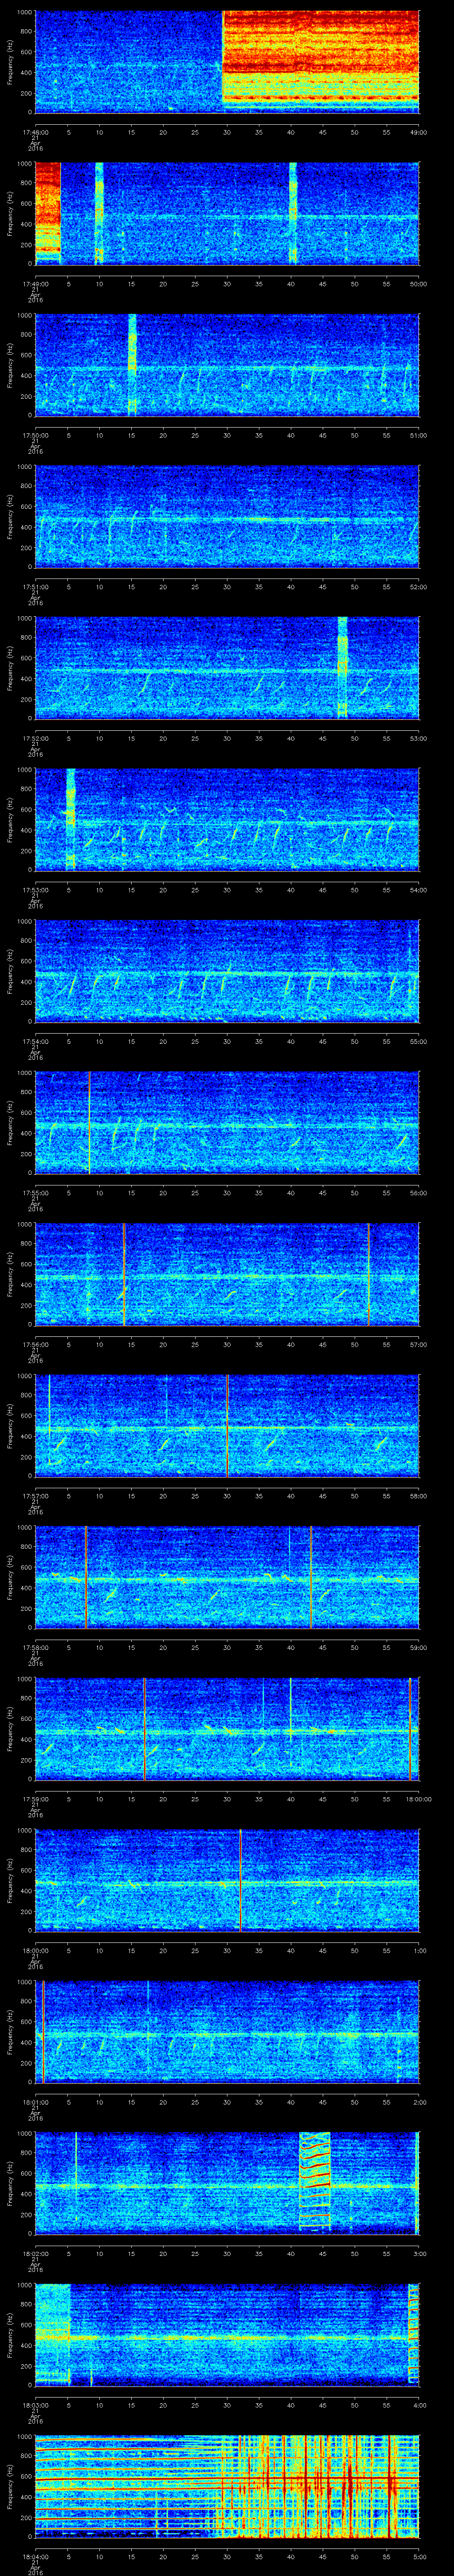The height and width of the screenshot is (2576, 454).
Task: Click the 52:00 end time label
Action: tap(419, 586)
